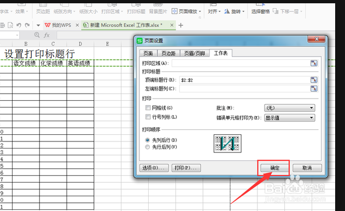Enable the 网格线 checkbox
Viewport: 345px width, 211px height.
tap(148, 107)
